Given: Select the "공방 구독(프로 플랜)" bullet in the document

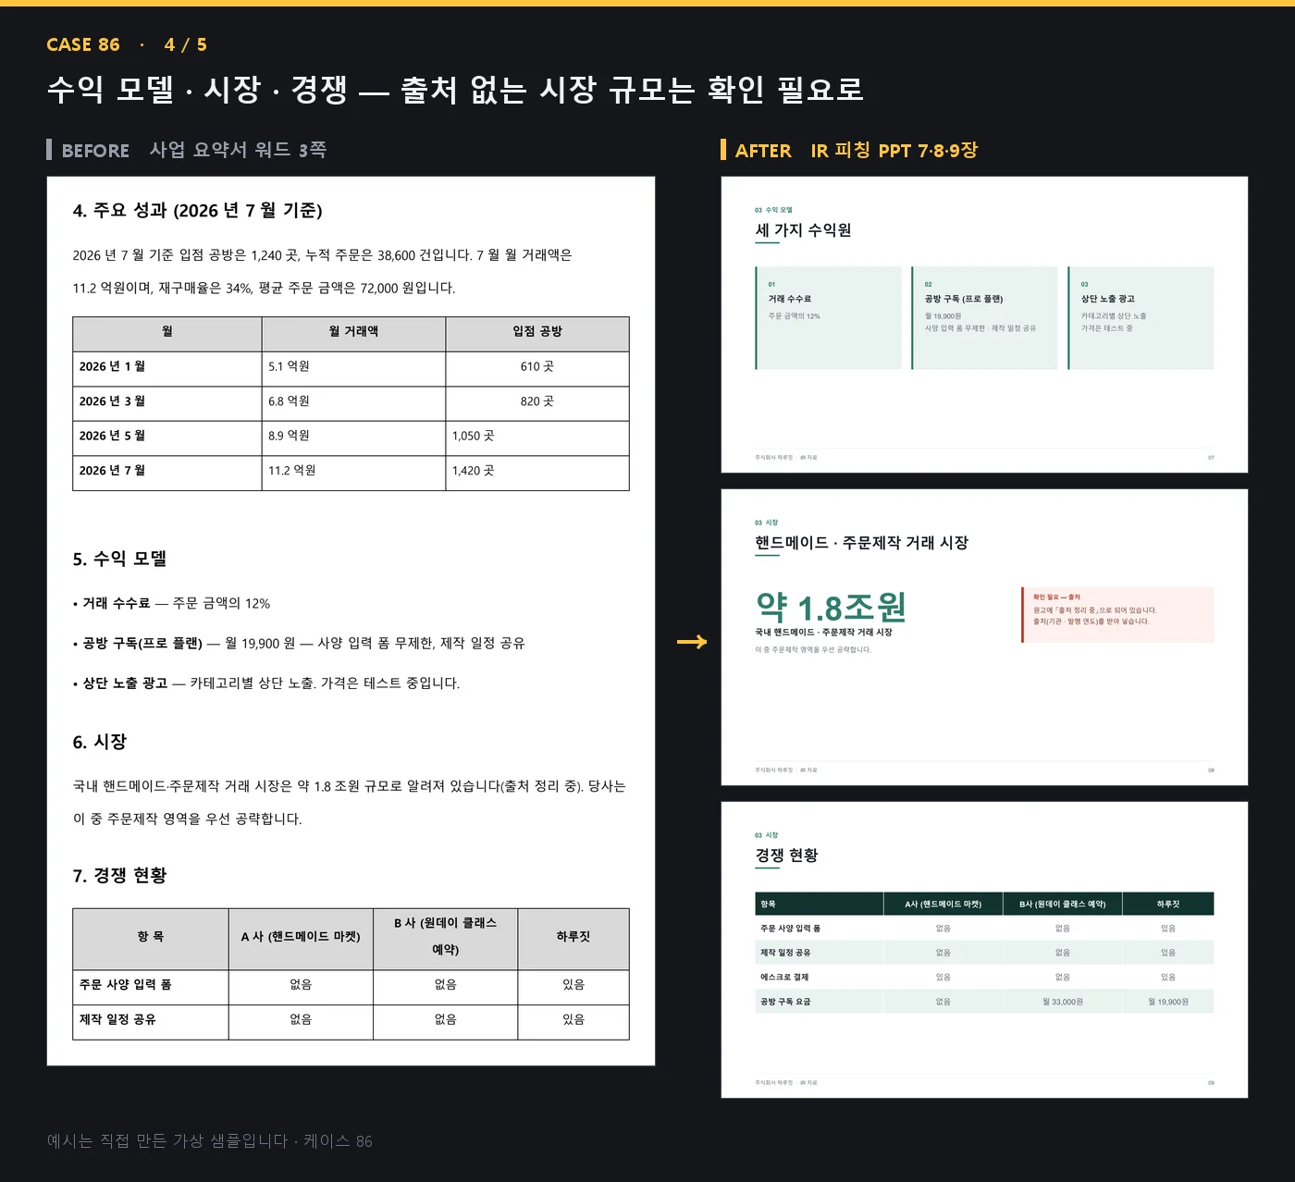Looking at the screenshot, I should [x=298, y=643].
